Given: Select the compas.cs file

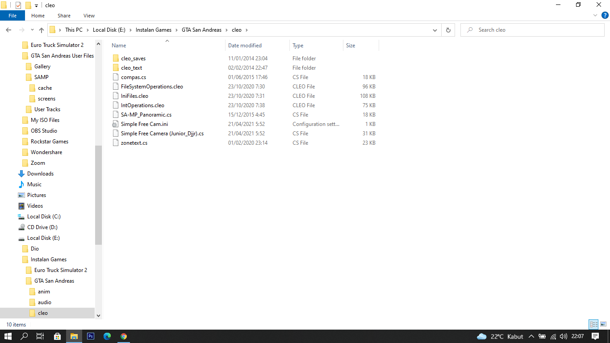Looking at the screenshot, I should (133, 77).
